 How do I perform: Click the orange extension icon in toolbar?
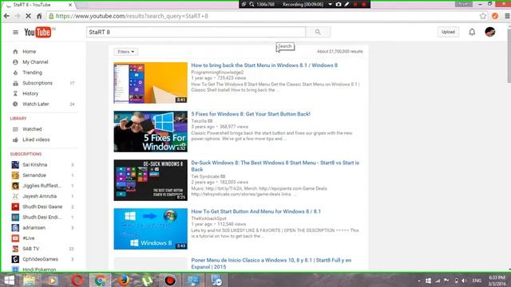(495, 16)
